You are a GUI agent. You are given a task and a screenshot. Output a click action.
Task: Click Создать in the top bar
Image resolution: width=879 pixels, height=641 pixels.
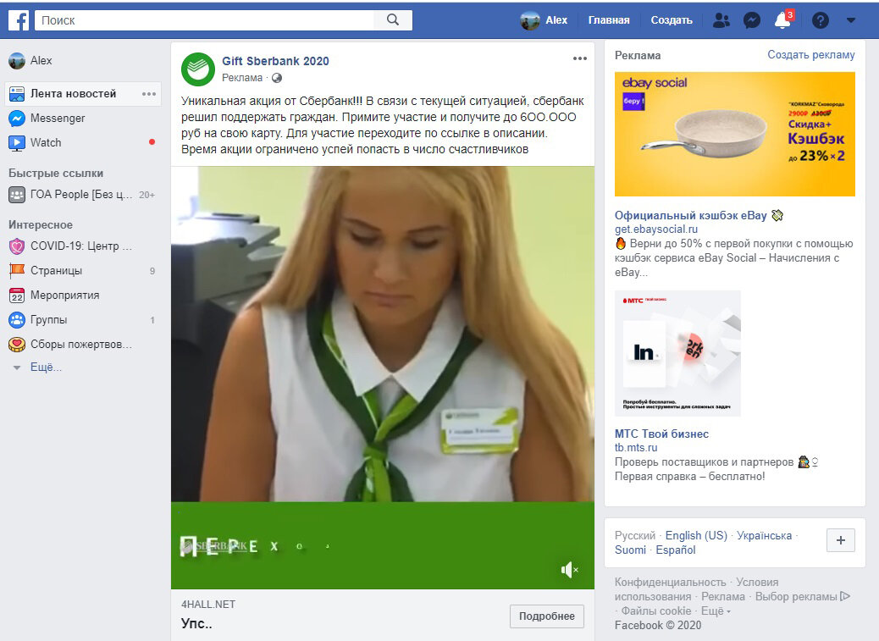[x=672, y=20]
